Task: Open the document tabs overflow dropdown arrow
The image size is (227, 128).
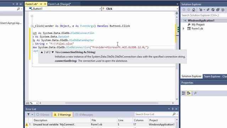Action: [x=177, y=4]
